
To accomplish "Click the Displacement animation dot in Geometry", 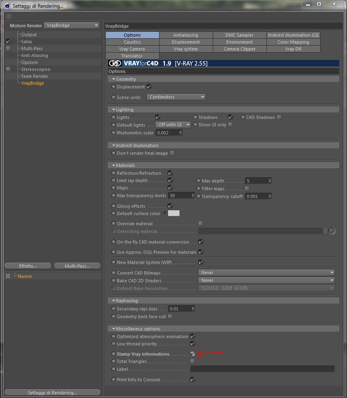I will coord(113,86).
